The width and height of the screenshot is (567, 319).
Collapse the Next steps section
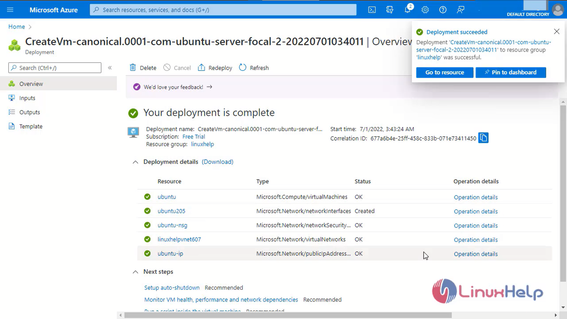point(135,272)
